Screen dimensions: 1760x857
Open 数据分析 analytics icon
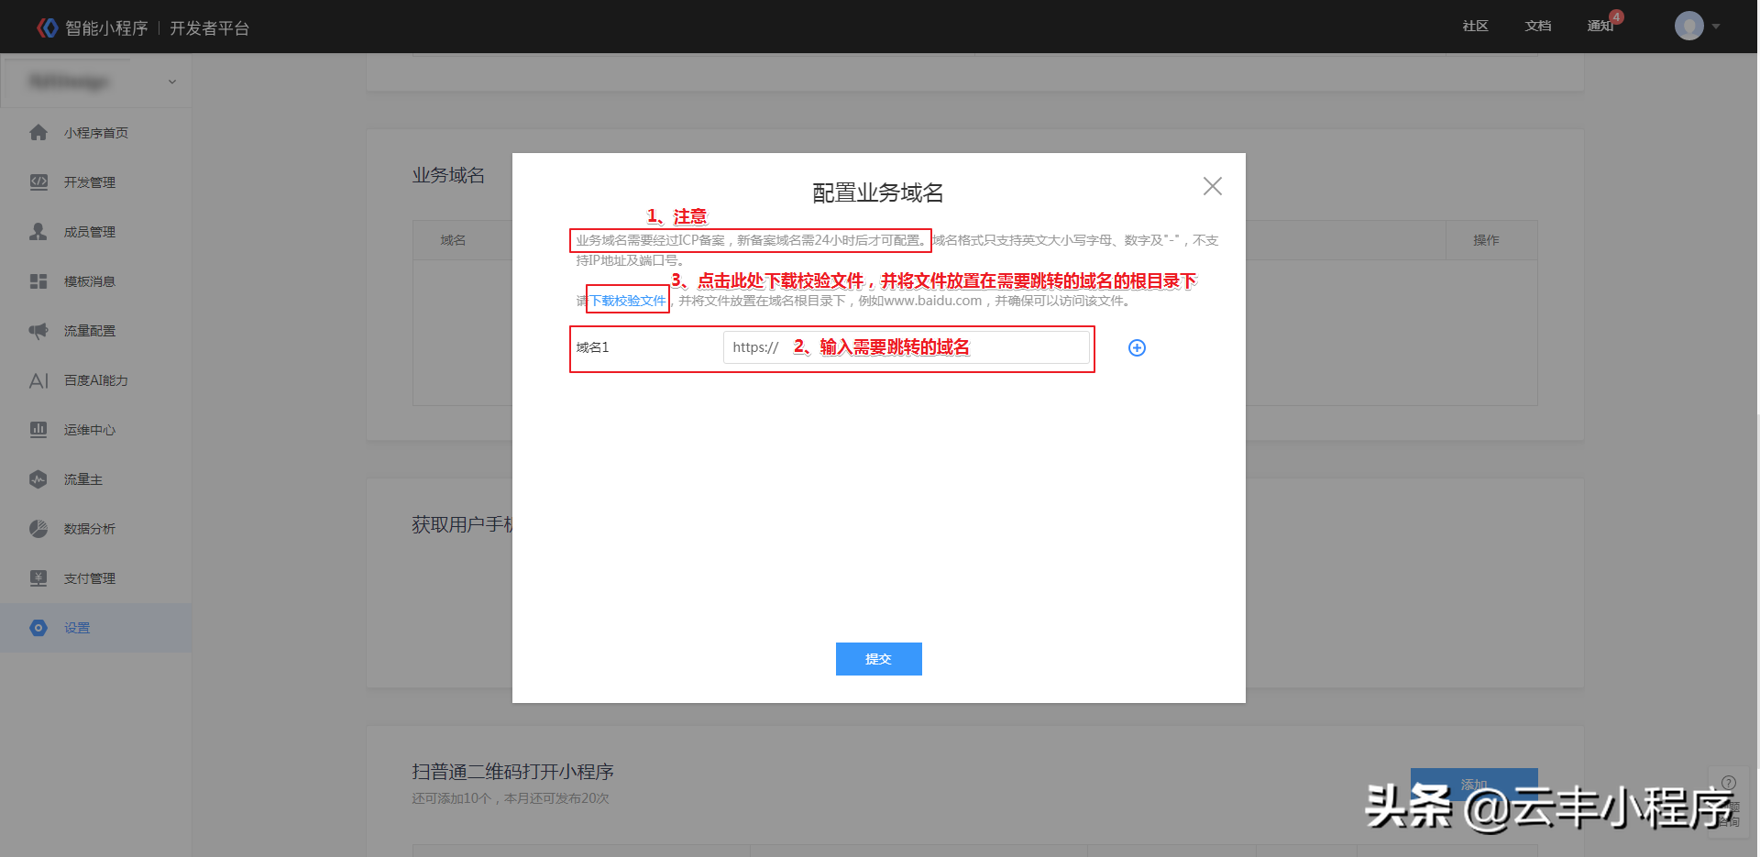pos(38,528)
